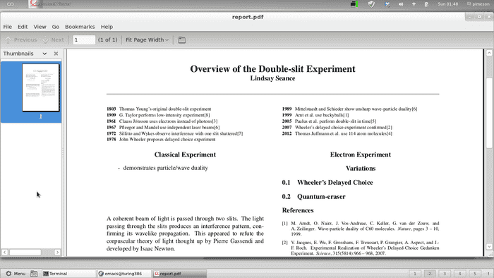
Task: Open the Bookmarks menu
Action: [80, 27]
